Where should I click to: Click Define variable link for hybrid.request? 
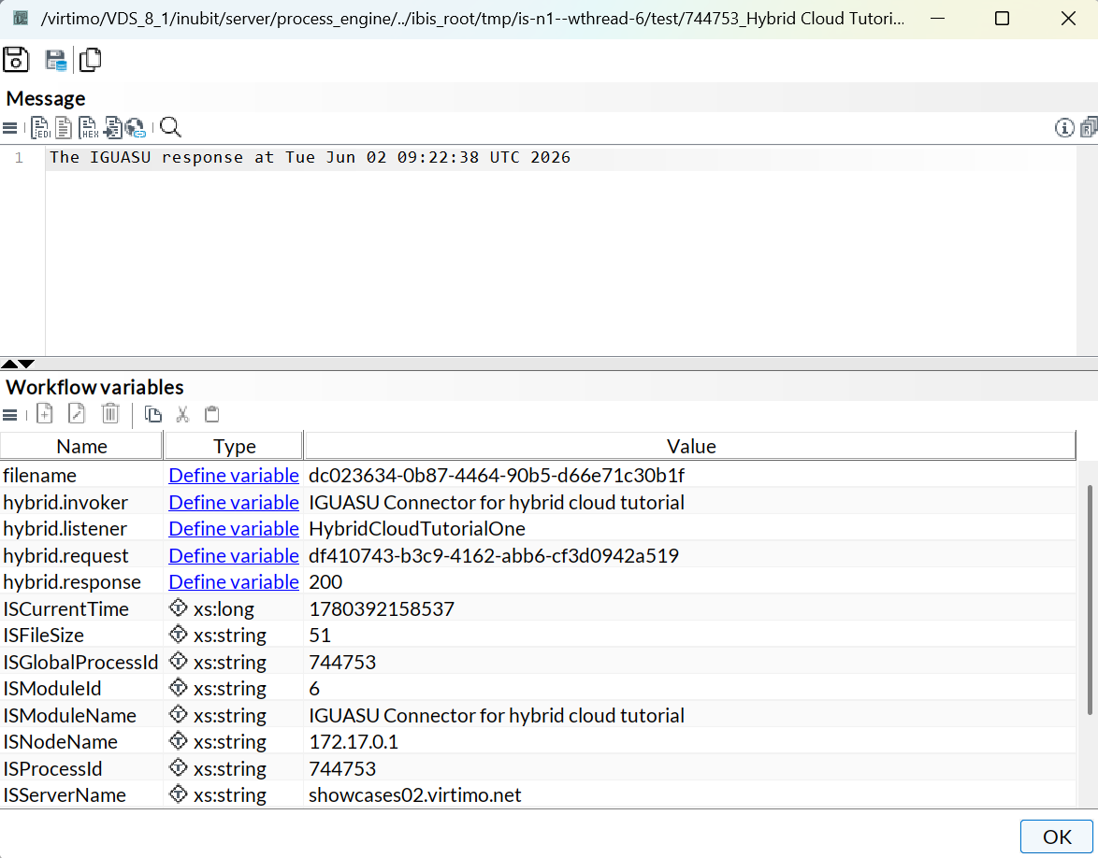pyautogui.click(x=234, y=556)
